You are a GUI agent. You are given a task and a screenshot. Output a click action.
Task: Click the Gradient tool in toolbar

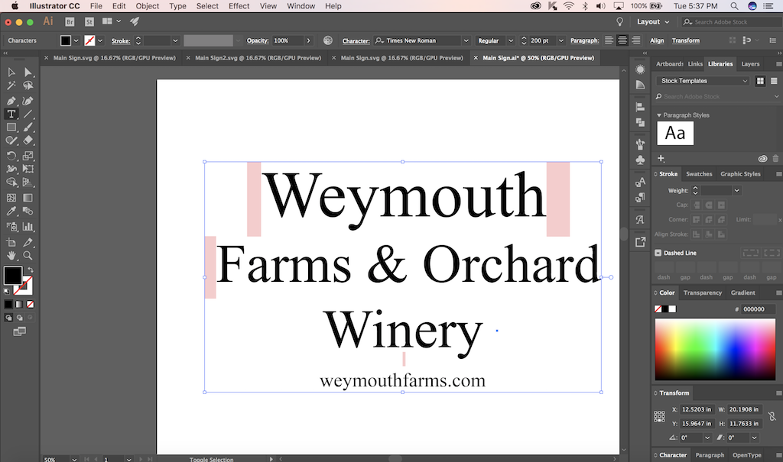[28, 198]
